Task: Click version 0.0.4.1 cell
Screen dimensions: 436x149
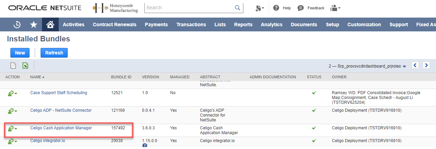Action: point(149,110)
